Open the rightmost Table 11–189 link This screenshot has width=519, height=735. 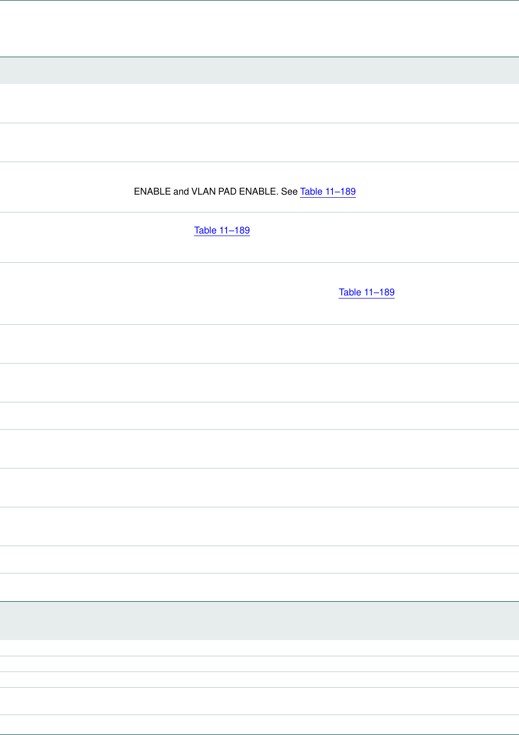click(366, 292)
